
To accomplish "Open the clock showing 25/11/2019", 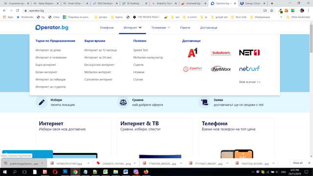I will (294, 172).
